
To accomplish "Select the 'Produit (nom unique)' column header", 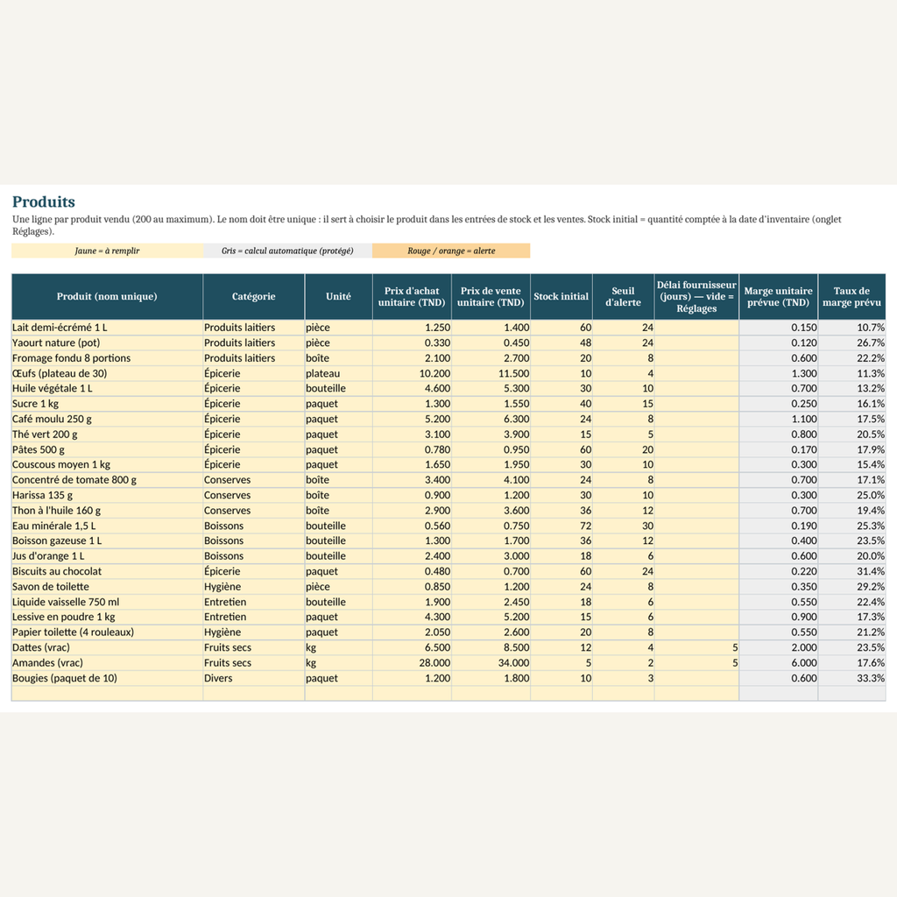I will coord(107,296).
